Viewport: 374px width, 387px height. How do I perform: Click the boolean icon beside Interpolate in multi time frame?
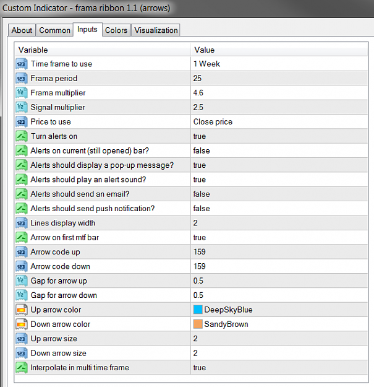click(21, 368)
